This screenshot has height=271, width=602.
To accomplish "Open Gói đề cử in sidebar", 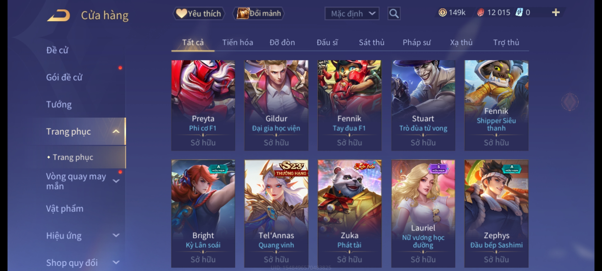I will coord(64,77).
